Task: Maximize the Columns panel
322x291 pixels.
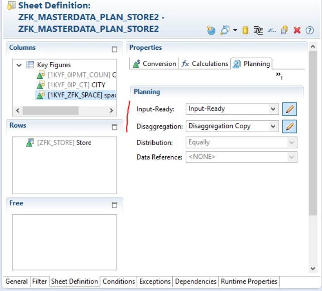Action: (x=114, y=49)
